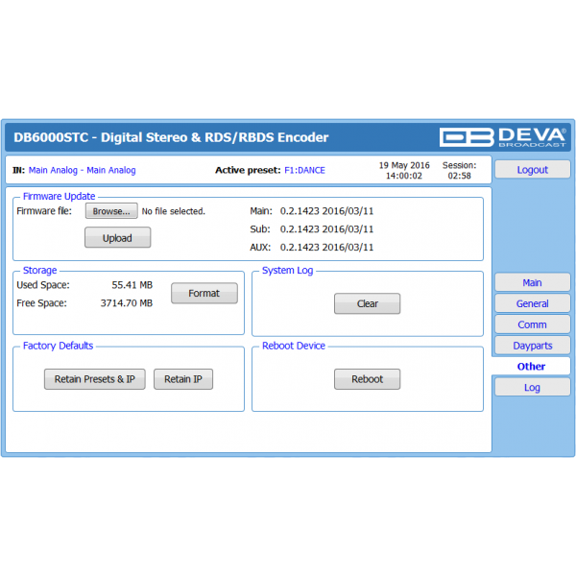Click the Main Analog - Main Analog input
Screen dimensions: 576x576
pyautogui.click(x=83, y=170)
